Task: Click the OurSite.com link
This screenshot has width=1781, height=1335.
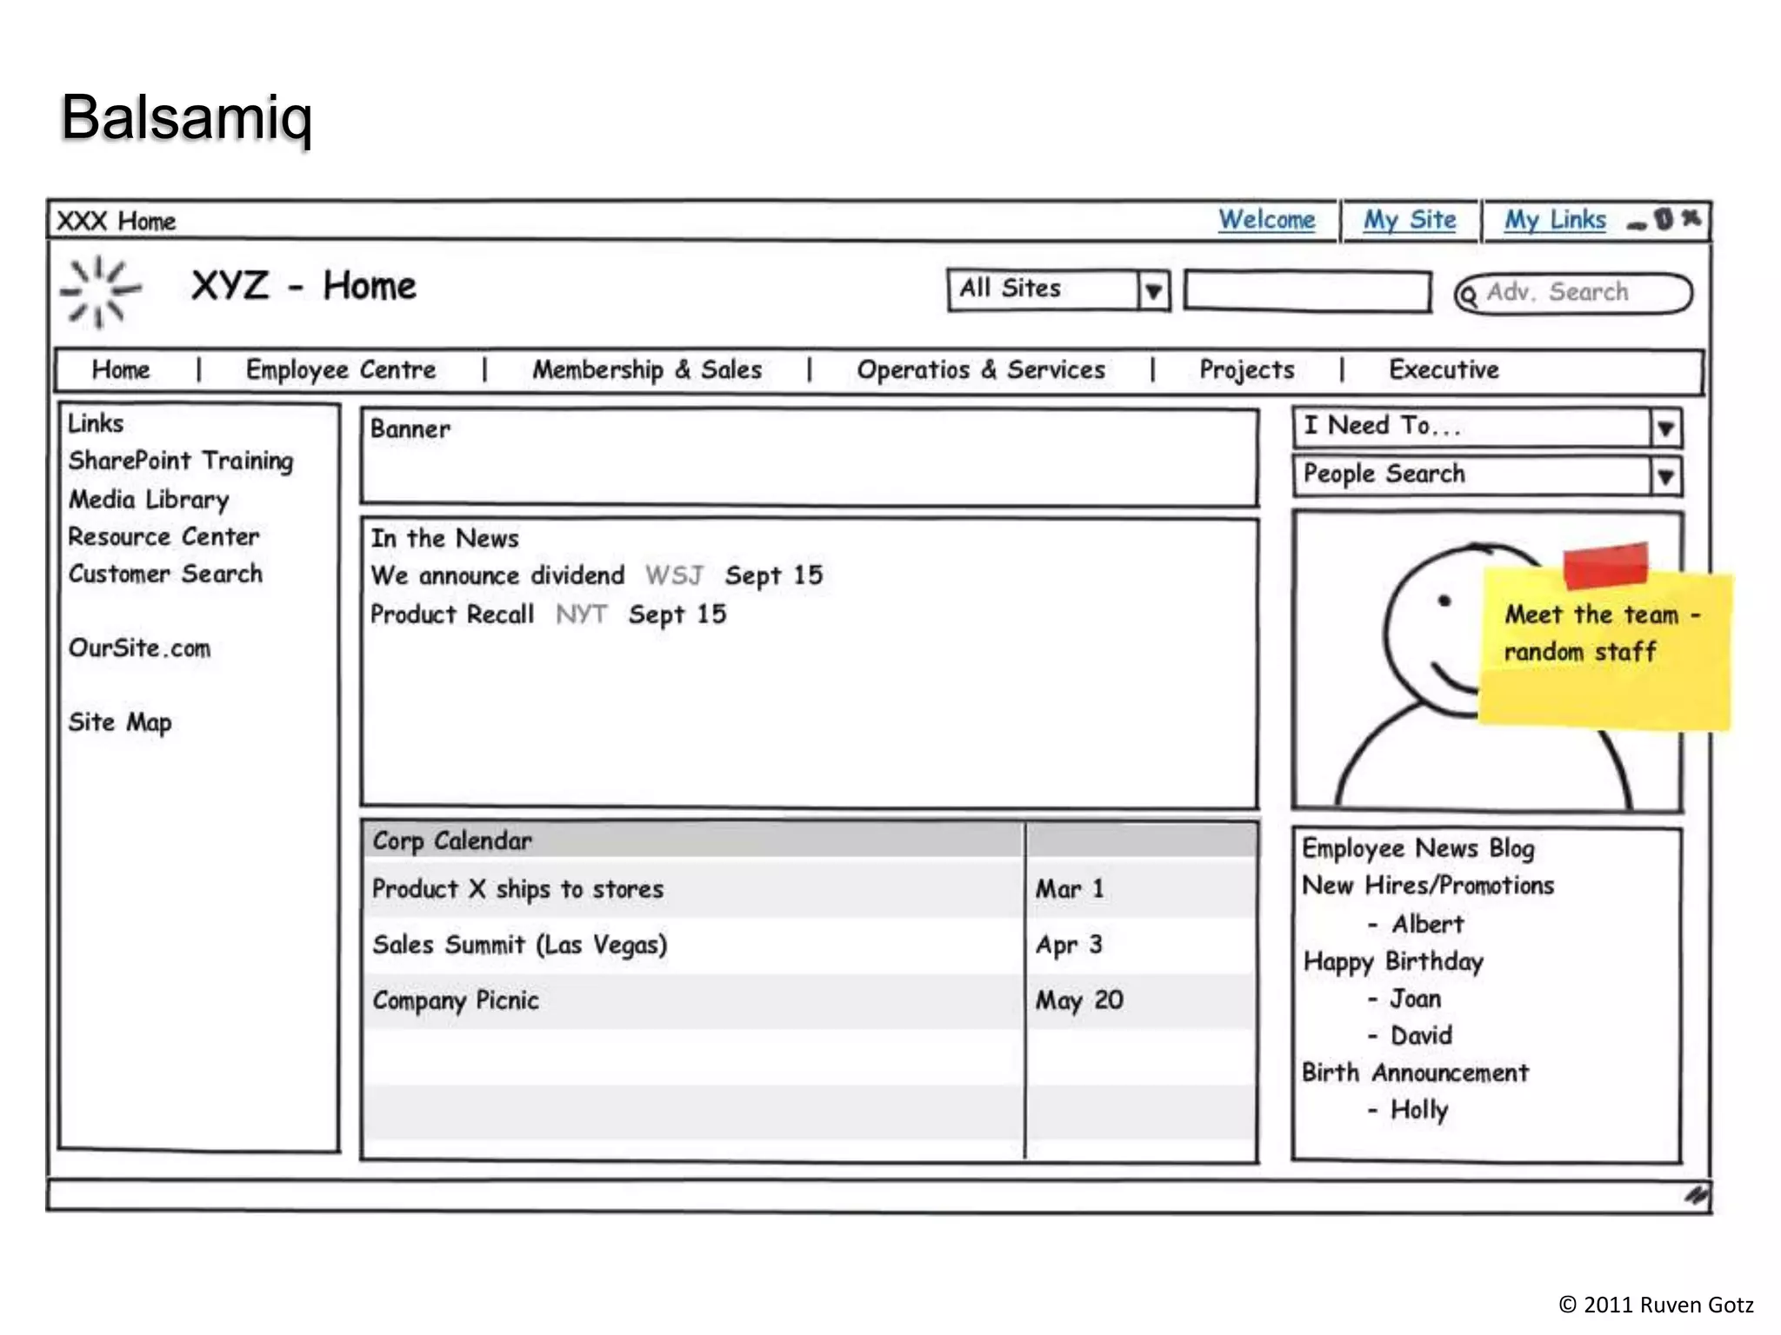Action: [139, 648]
